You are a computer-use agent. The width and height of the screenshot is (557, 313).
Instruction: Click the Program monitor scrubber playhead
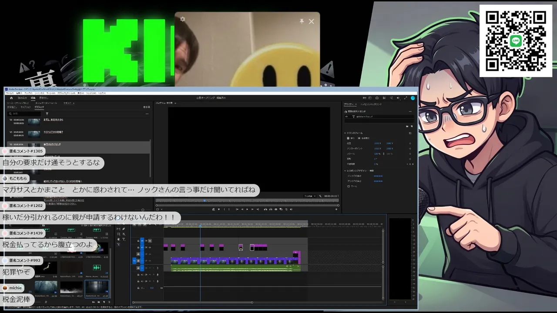pyautogui.click(x=205, y=201)
